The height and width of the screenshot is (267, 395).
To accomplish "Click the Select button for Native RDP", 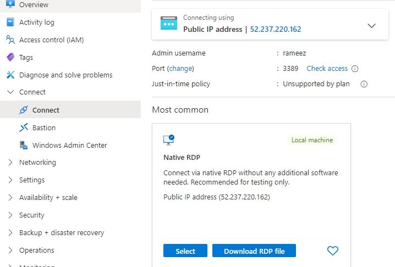I will [185, 251].
